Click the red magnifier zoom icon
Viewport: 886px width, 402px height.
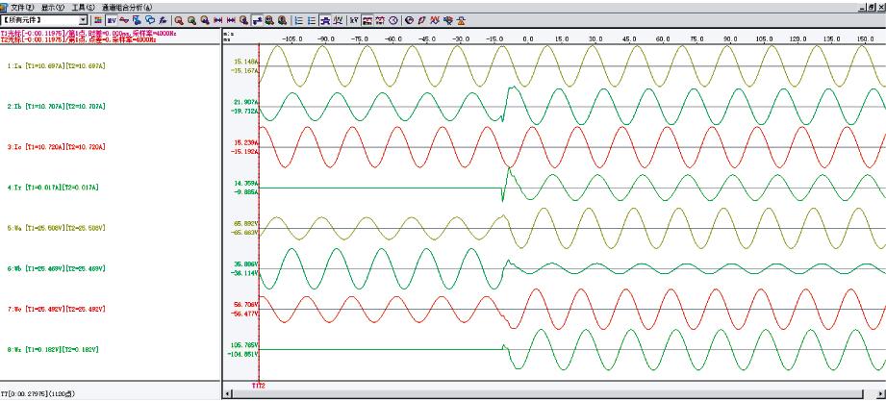click(x=179, y=20)
